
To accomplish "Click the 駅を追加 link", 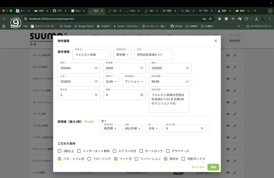I will click(89, 122).
